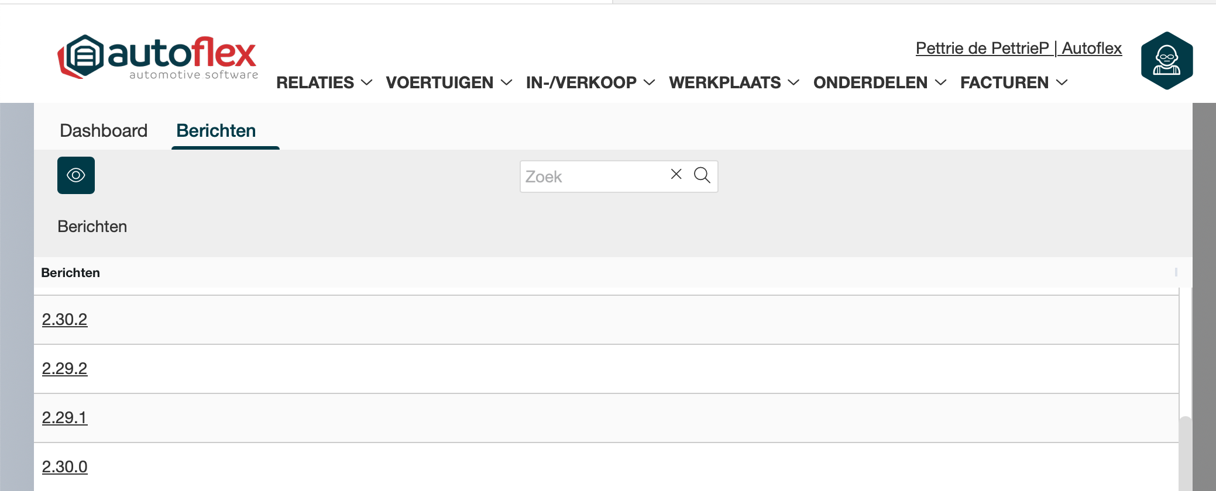Open the Pettrie de PettrieP account link
The height and width of the screenshot is (491, 1216).
(1018, 48)
